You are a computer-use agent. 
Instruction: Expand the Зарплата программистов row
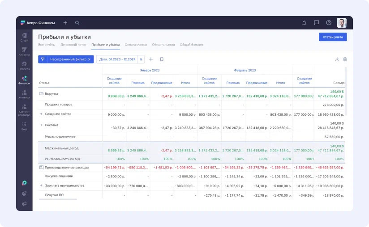pos(41,185)
